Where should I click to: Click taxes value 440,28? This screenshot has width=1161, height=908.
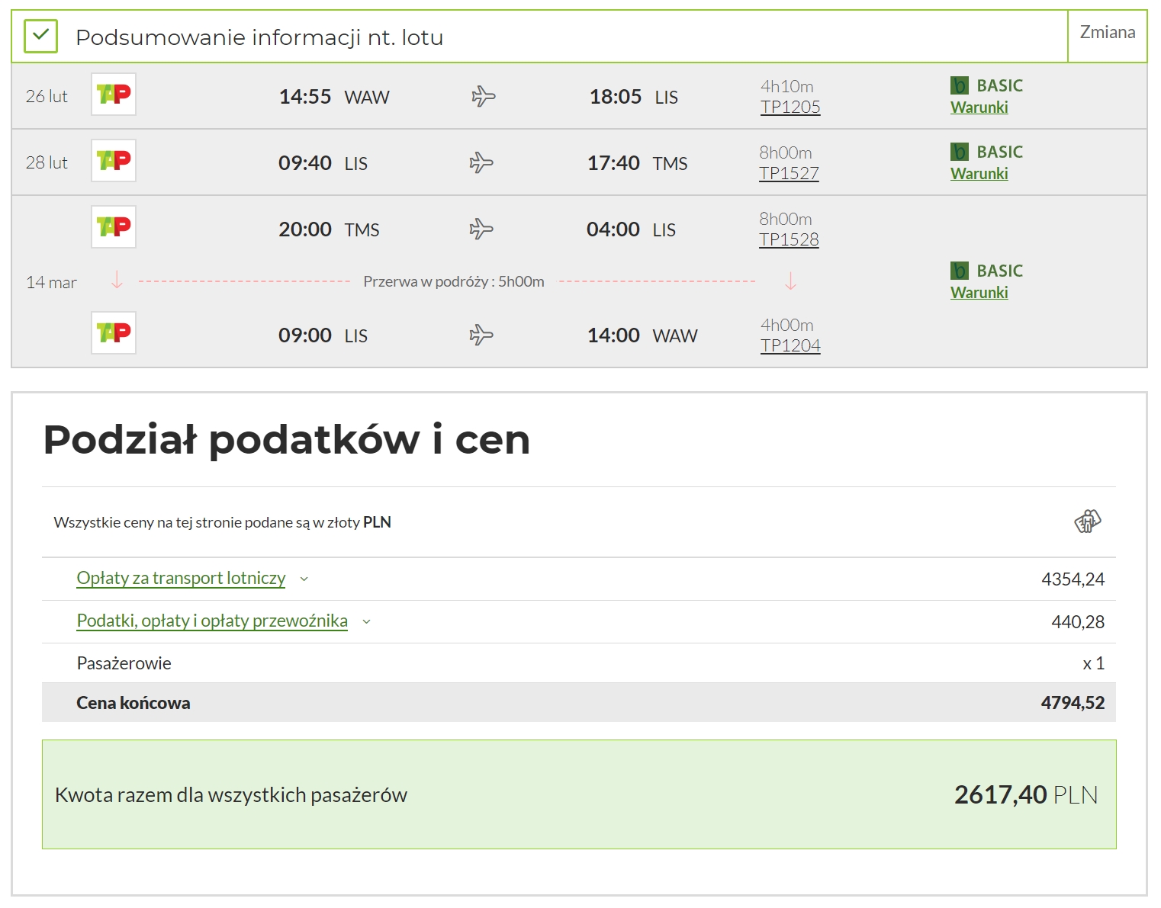pos(1078,622)
